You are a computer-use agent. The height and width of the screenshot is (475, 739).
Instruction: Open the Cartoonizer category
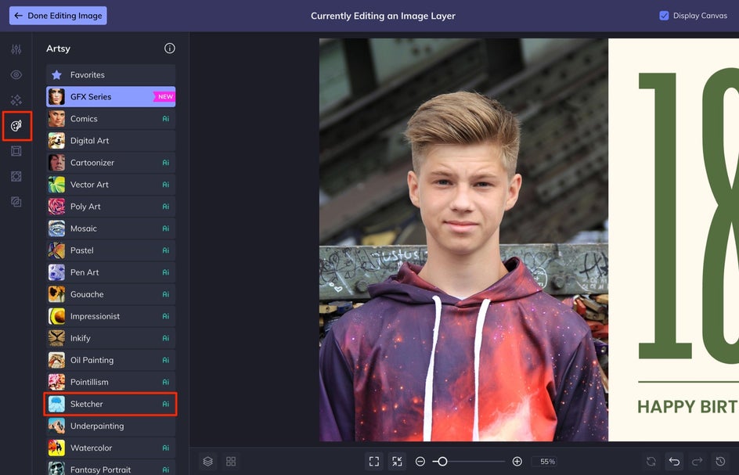(110, 163)
